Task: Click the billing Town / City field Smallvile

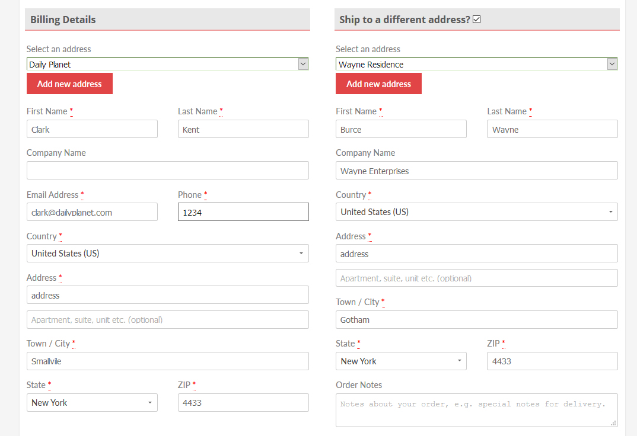Action: [x=167, y=361]
